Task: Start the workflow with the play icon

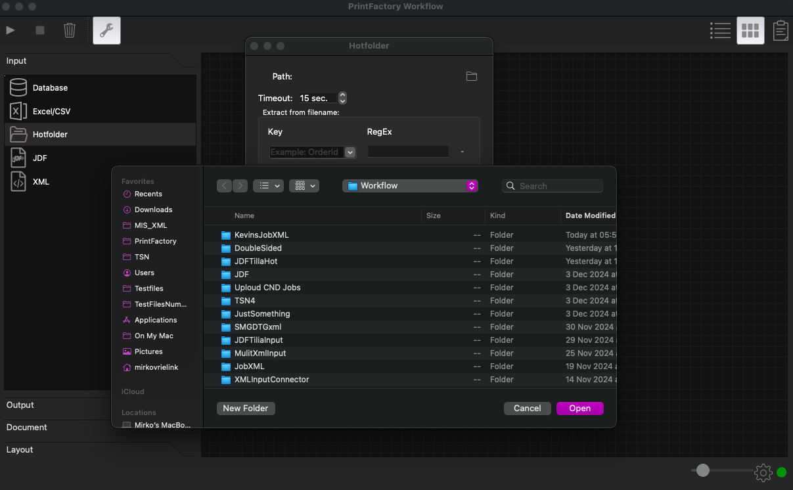Action: pyautogui.click(x=11, y=30)
